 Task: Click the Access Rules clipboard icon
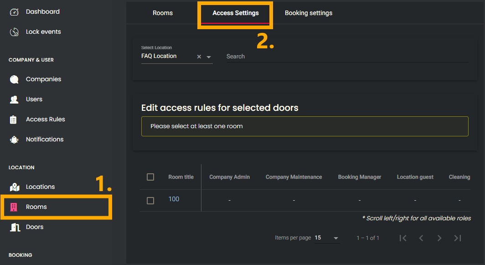pyautogui.click(x=14, y=120)
